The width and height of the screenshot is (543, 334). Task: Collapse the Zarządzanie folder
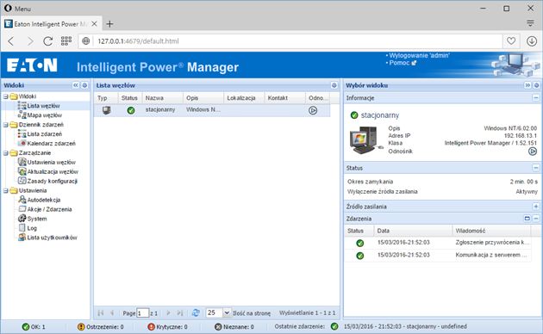[x=6, y=153]
